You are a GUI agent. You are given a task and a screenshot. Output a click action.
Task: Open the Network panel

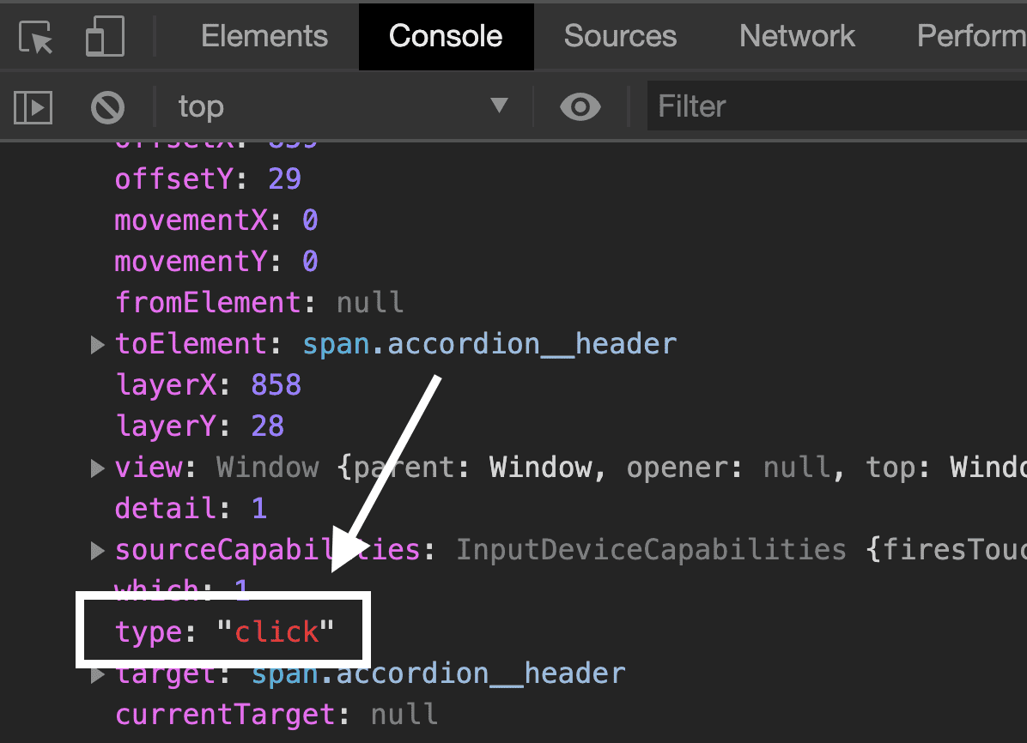coord(796,36)
